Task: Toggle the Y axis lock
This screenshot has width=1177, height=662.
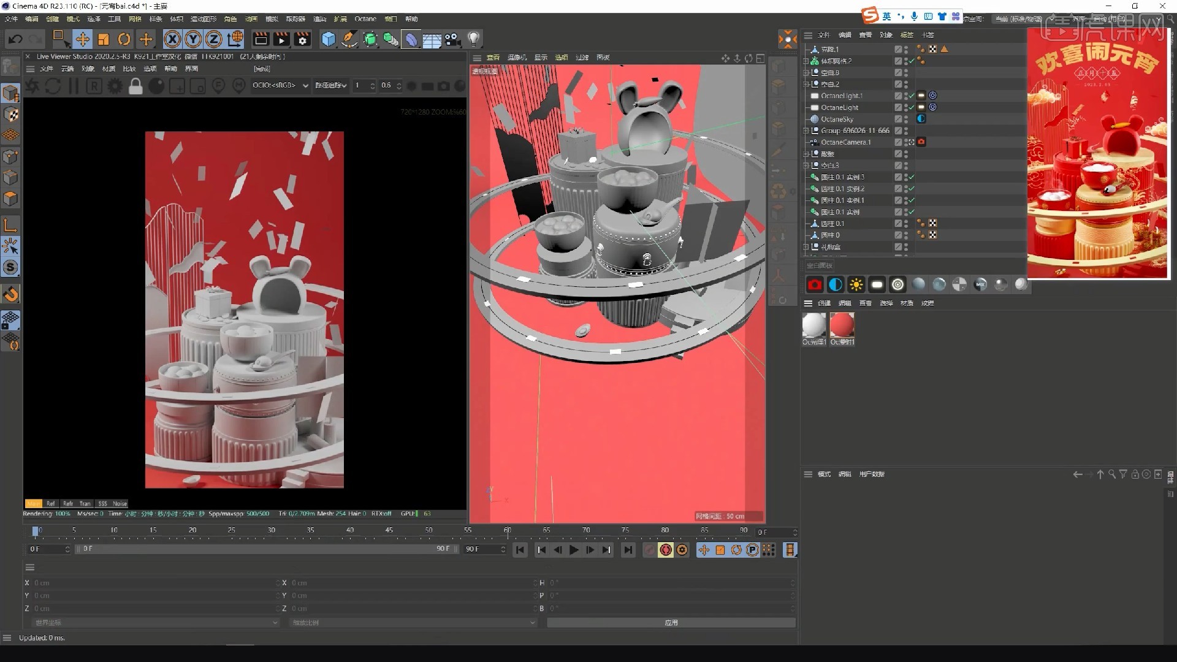Action: [x=193, y=39]
